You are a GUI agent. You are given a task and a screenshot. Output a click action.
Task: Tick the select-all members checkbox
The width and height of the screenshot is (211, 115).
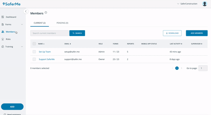click(34, 44)
